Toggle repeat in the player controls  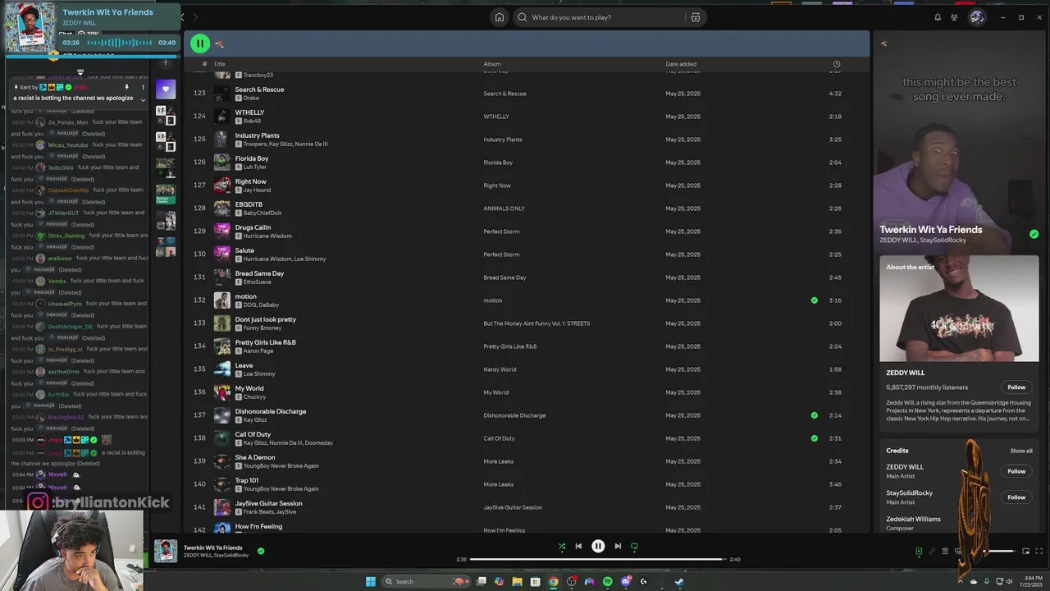coord(634,546)
